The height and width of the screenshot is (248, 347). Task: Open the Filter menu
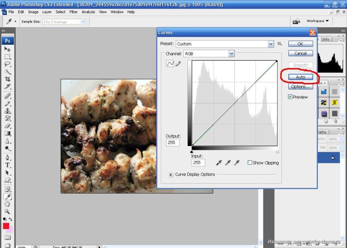74,12
